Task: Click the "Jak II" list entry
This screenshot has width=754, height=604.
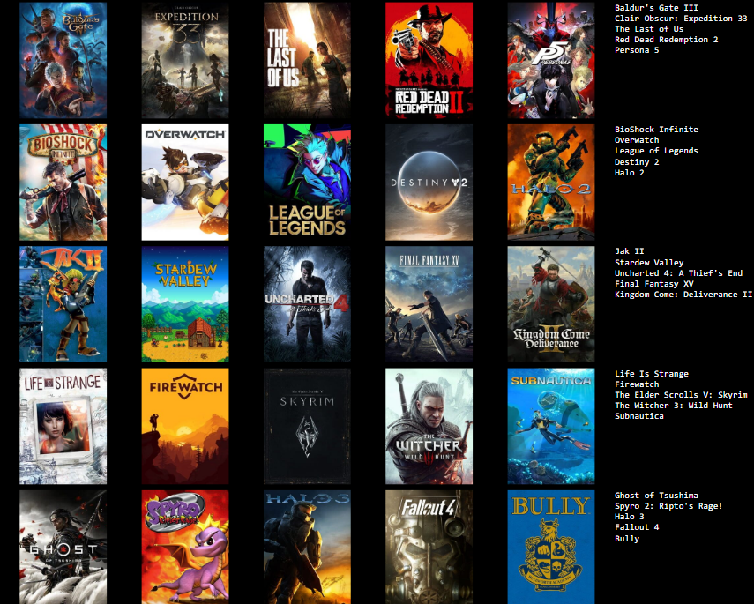Action: pos(629,251)
